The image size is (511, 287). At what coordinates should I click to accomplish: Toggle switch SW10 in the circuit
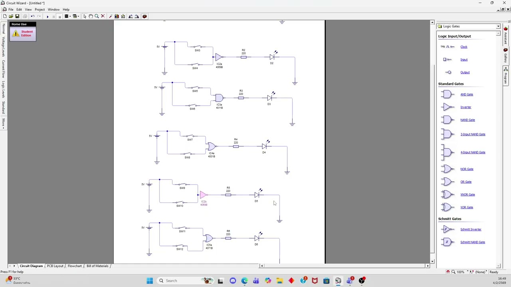coord(180,202)
